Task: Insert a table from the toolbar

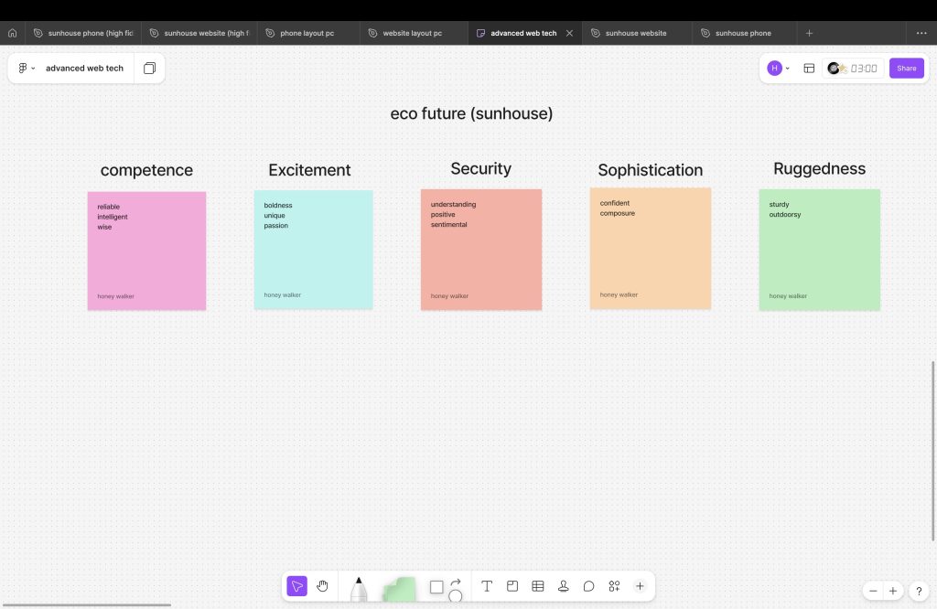Action: coord(538,586)
